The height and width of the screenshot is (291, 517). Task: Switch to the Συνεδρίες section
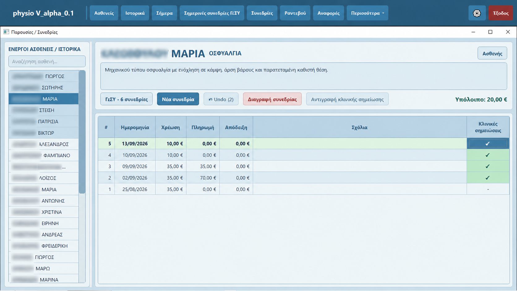coord(262,13)
